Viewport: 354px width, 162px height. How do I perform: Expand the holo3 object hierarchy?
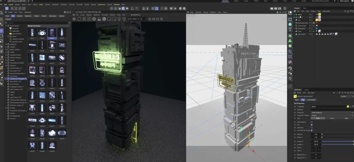(294, 15)
